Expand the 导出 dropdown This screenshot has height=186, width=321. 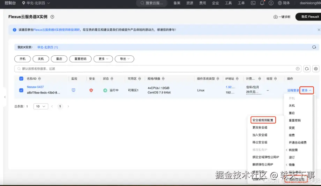[x=125, y=59]
